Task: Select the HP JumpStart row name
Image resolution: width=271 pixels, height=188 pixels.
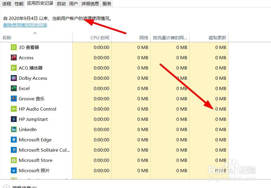Action: click(x=33, y=119)
